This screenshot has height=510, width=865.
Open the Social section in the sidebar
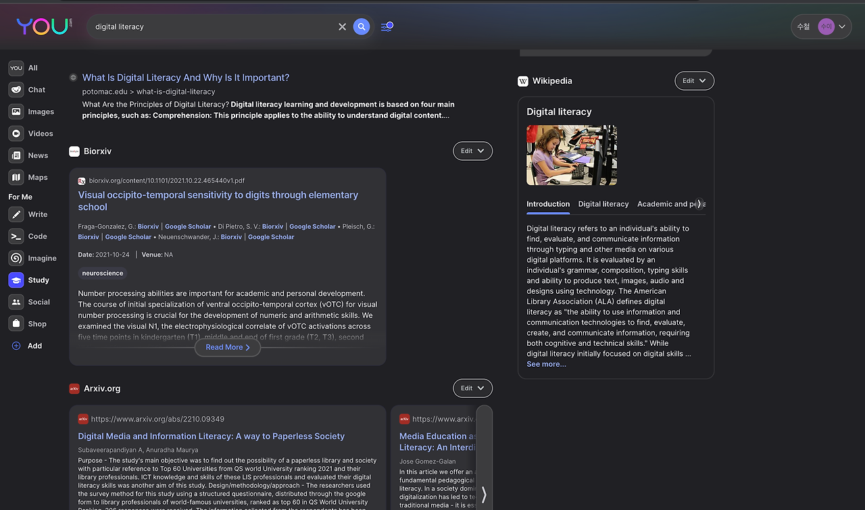(x=30, y=302)
